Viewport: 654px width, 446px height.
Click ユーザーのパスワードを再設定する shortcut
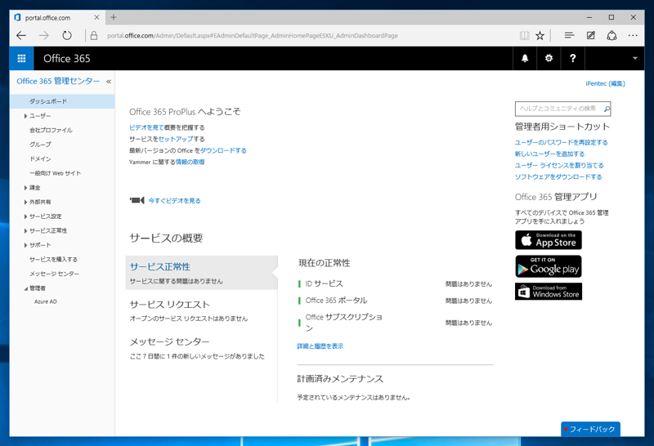point(561,142)
